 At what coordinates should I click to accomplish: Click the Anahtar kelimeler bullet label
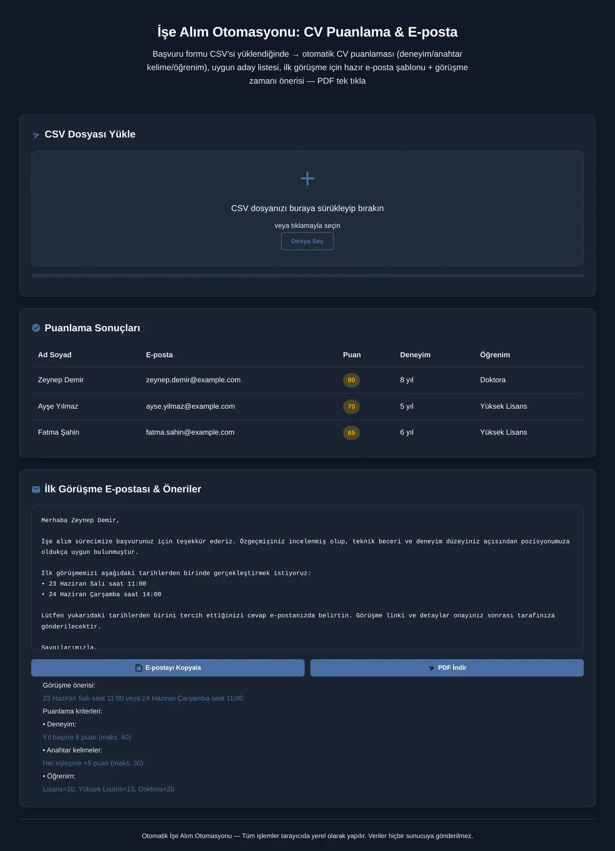coord(72,750)
